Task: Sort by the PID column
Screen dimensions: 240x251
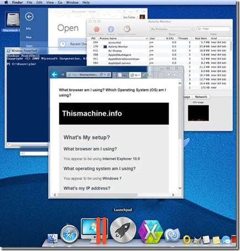Action: (93, 38)
